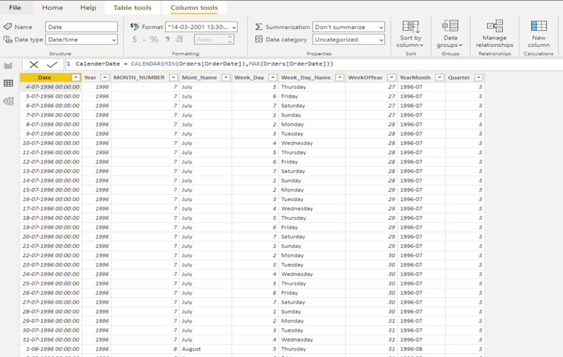Open Manage relationships
This screenshot has width=563, height=357.
[494, 34]
